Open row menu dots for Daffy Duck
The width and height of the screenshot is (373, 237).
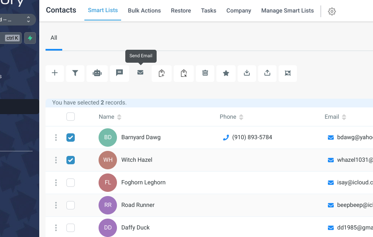click(x=56, y=228)
